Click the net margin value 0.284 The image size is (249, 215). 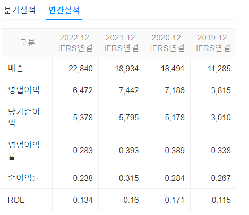[x=175, y=178]
